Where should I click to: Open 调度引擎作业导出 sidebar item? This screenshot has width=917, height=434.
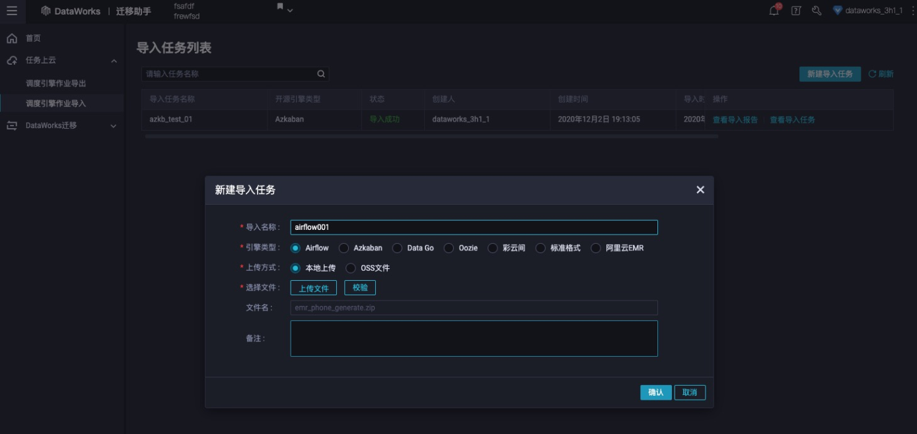tap(55, 84)
